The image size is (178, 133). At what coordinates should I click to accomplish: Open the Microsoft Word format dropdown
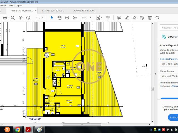pyautogui.click(x=169, y=76)
